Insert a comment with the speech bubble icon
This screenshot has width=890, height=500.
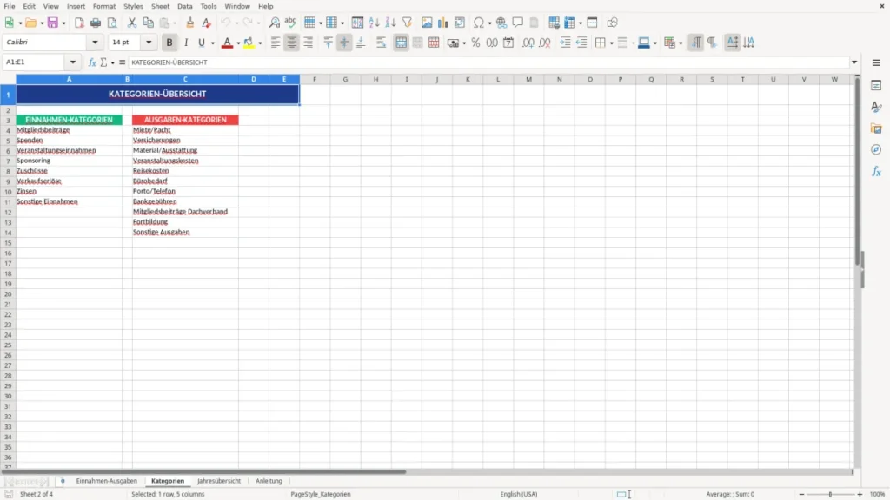(518, 23)
